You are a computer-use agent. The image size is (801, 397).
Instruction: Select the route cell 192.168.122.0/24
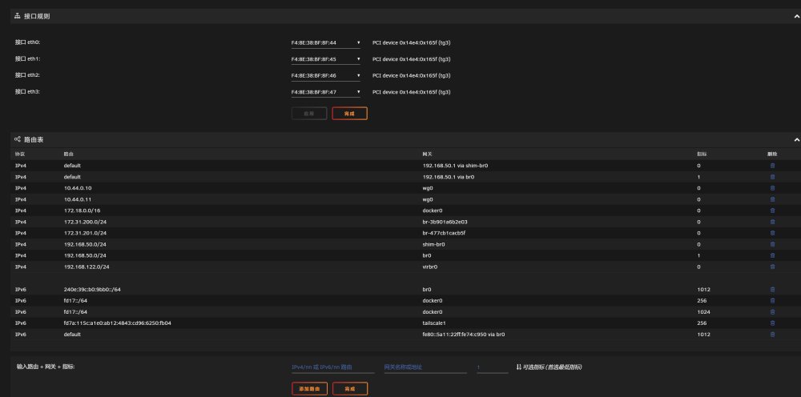[x=87, y=267]
